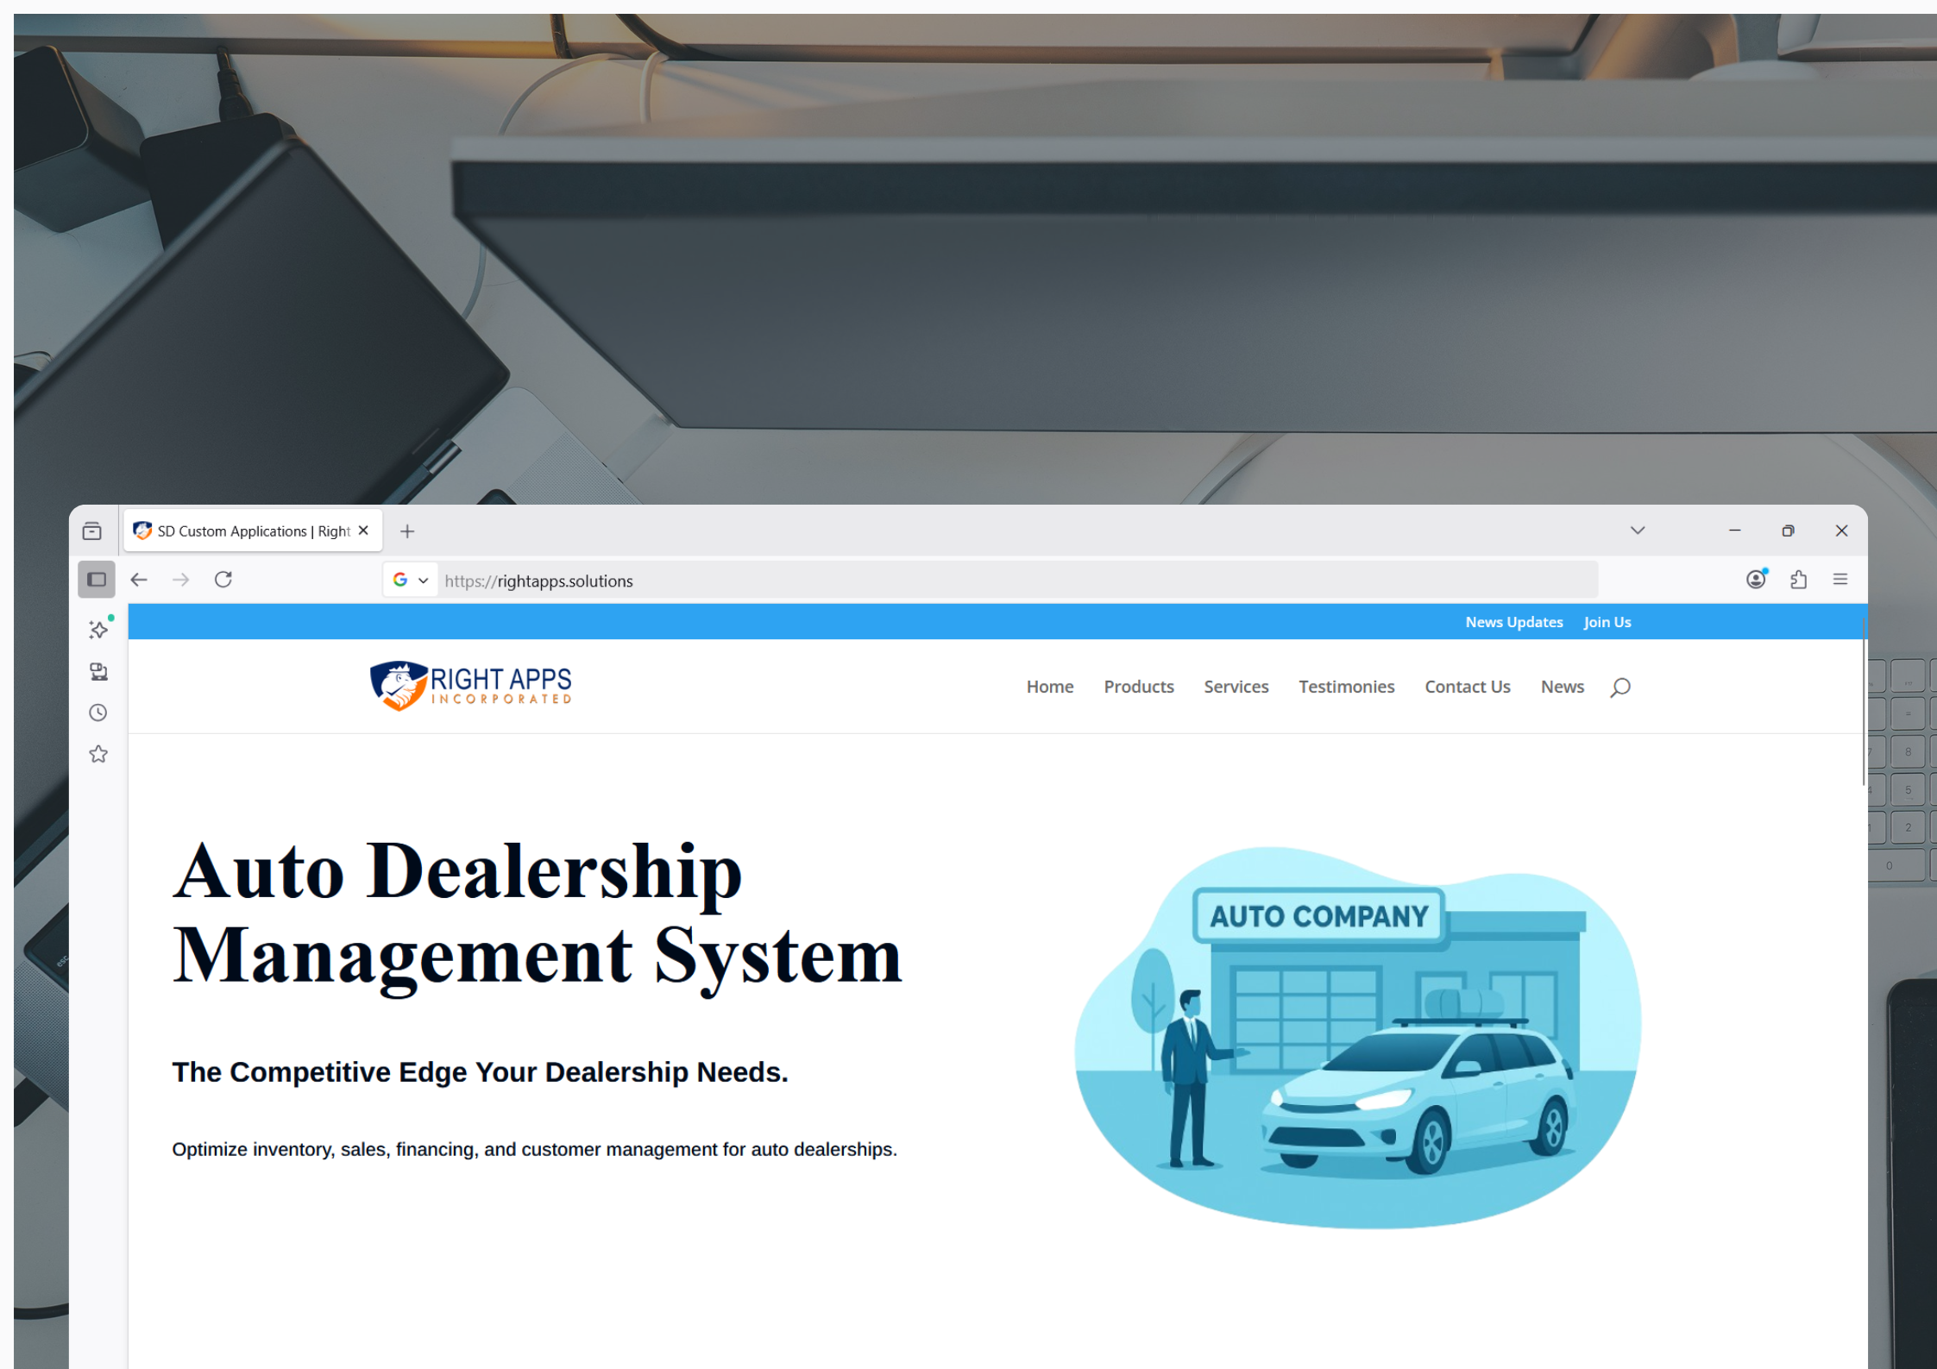Click the Right Apps Incorporated logo
This screenshot has height=1369, width=1937.
tap(471, 686)
